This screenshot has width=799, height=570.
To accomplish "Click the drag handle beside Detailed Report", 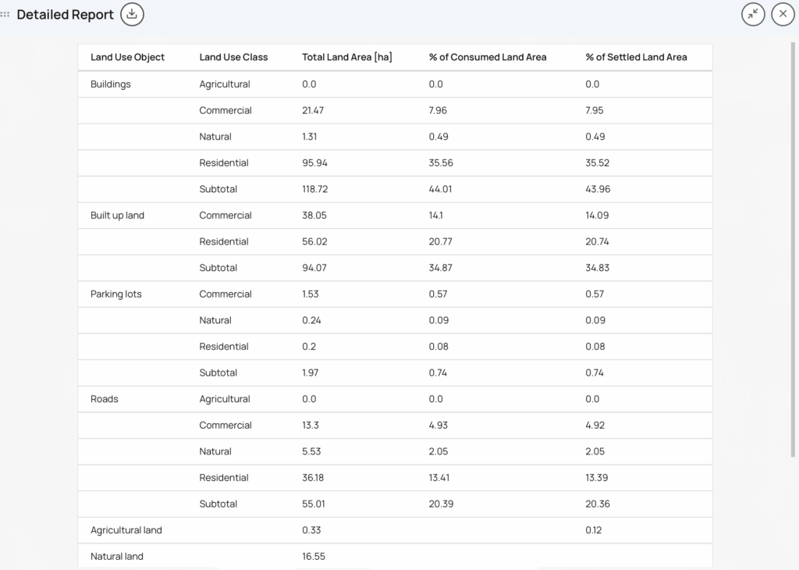I will point(6,15).
